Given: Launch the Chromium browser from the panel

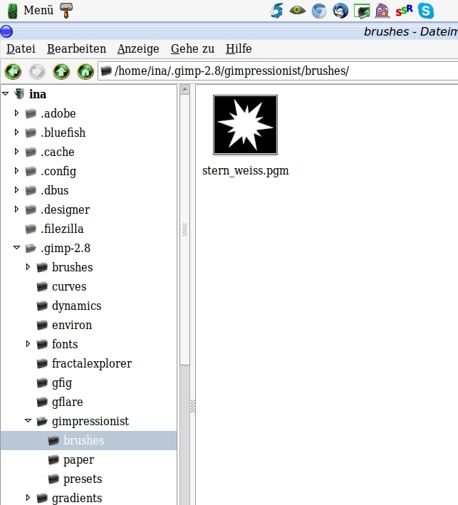Looking at the screenshot, I should coord(319,11).
